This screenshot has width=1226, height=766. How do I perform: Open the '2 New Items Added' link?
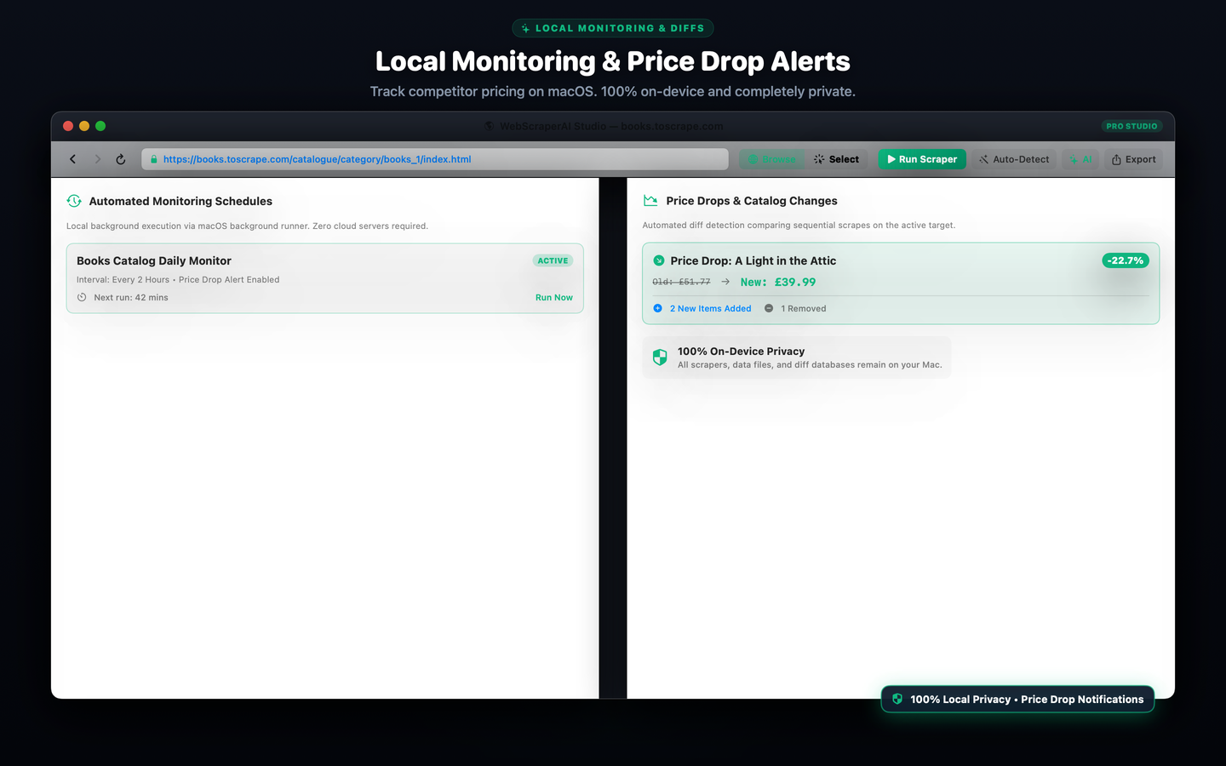click(x=711, y=308)
